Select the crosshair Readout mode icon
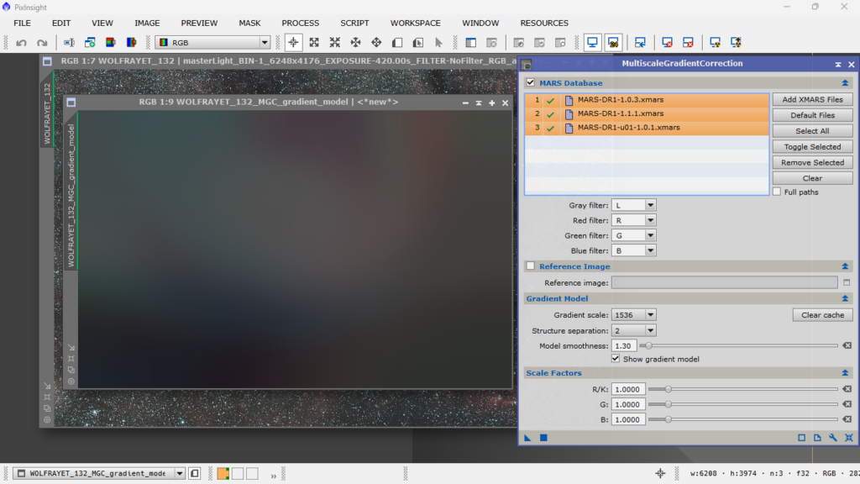Viewport: 860px width, 484px height. pyautogui.click(x=293, y=42)
